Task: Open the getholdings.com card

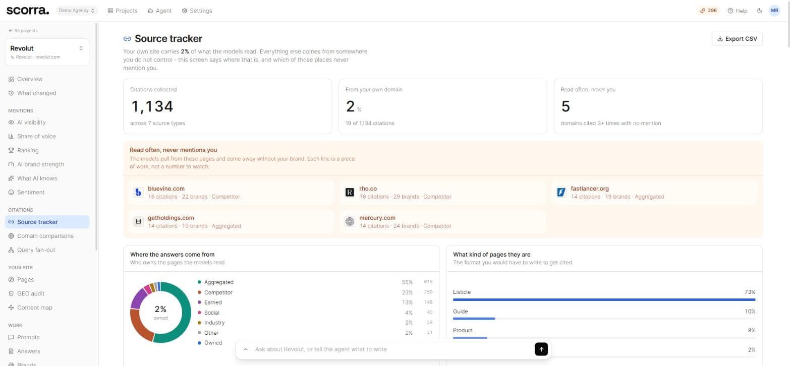Action: coord(232,221)
